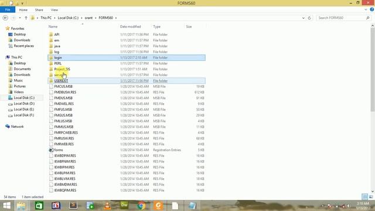The width and height of the screenshot is (375, 211).
Task: Open Desktop under Favorites
Action: [x=19, y=34]
